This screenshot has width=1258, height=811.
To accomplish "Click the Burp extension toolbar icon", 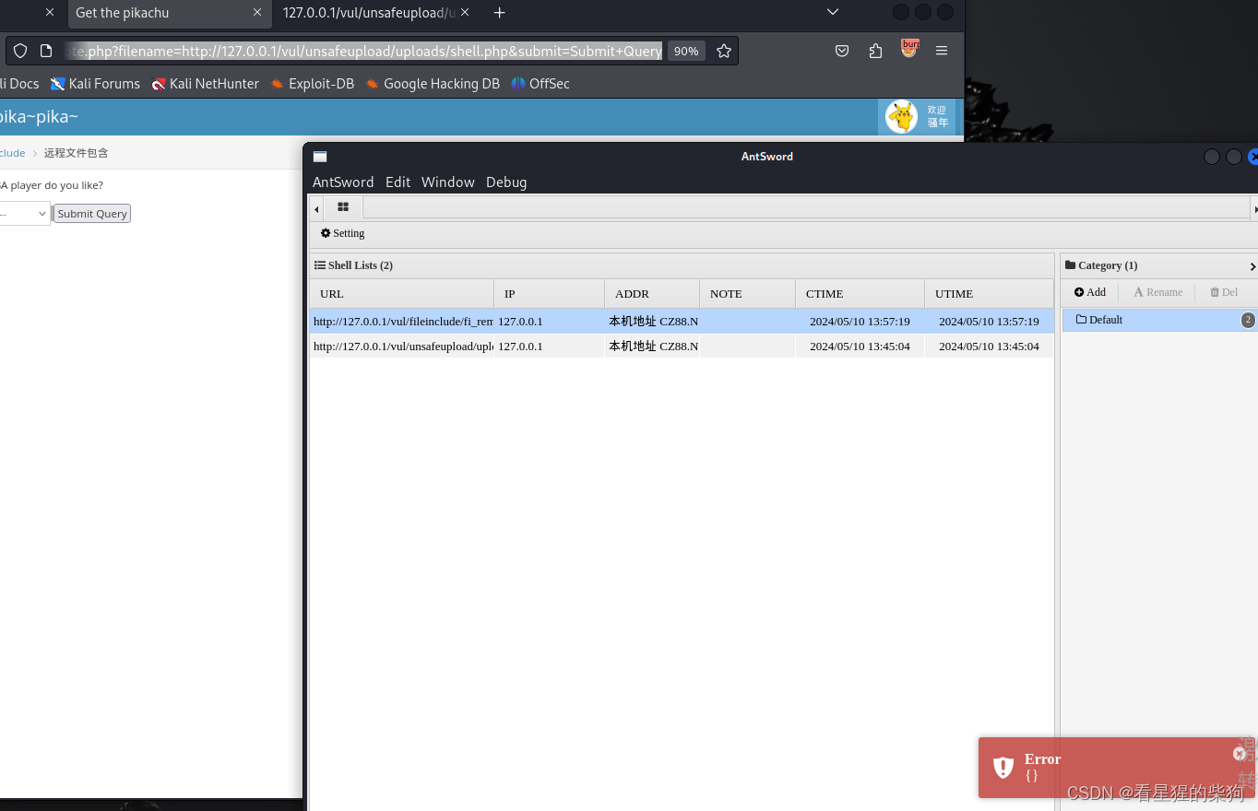I will click(909, 49).
